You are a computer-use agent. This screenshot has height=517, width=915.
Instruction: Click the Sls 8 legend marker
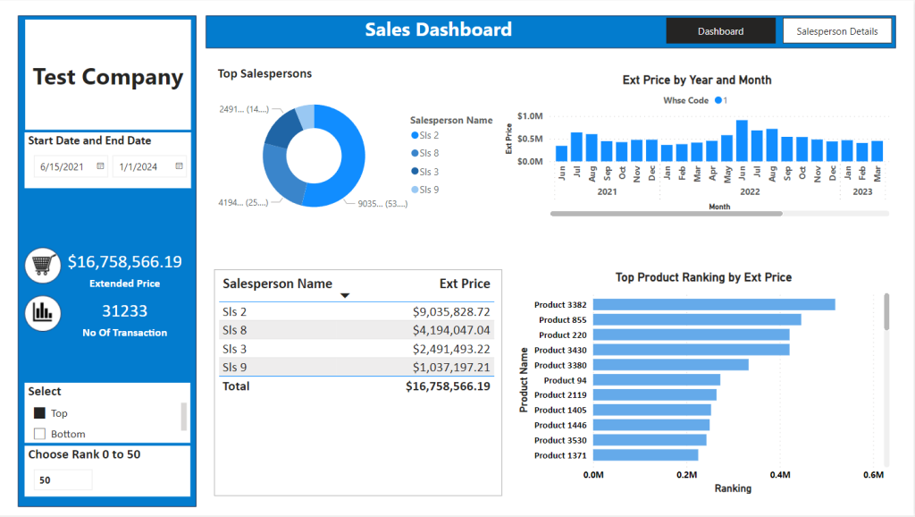(x=415, y=153)
